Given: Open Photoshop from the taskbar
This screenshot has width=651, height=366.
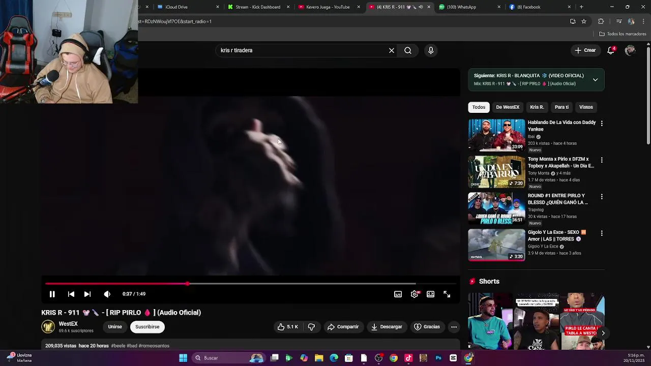Looking at the screenshot, I should (438, 358).
